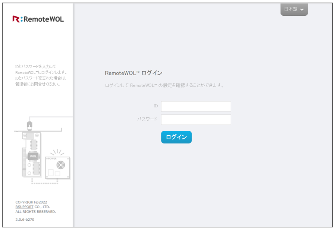Click the RemoteWOL logo
The height and width of the screenshot is (230, 336).
pyautogui.click(x=38, y=19)
